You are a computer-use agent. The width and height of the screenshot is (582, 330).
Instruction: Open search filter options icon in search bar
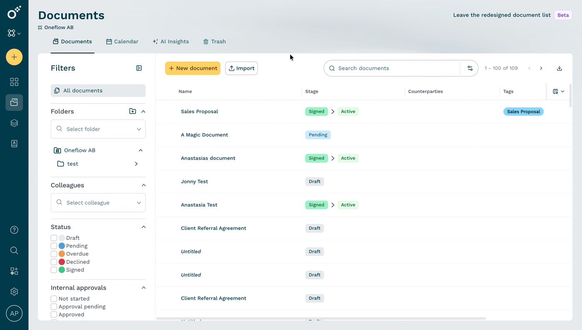pos(470,68)
